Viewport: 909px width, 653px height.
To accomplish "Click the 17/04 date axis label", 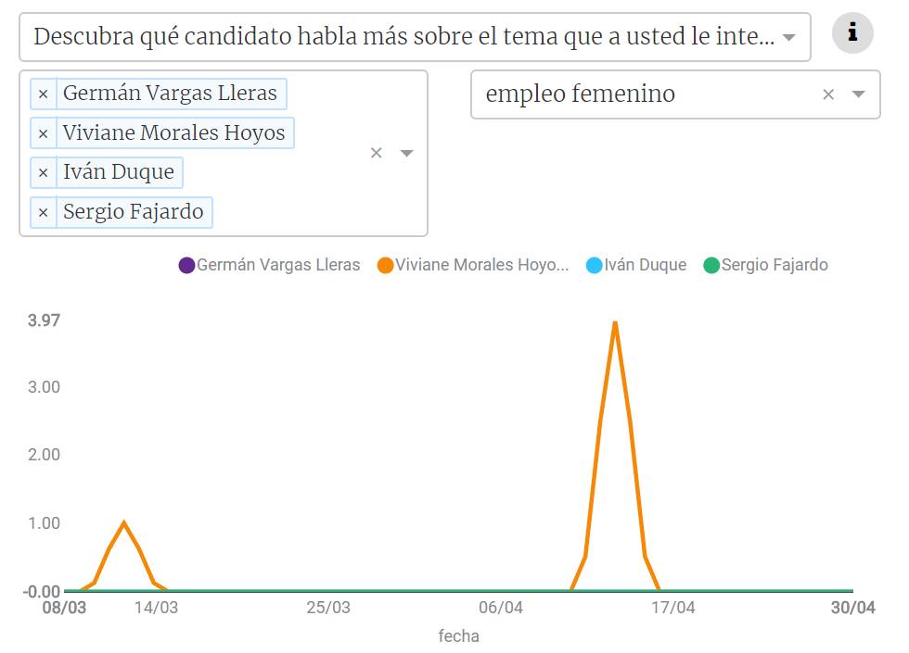I will pyautogui.click(x=672, y=608).
